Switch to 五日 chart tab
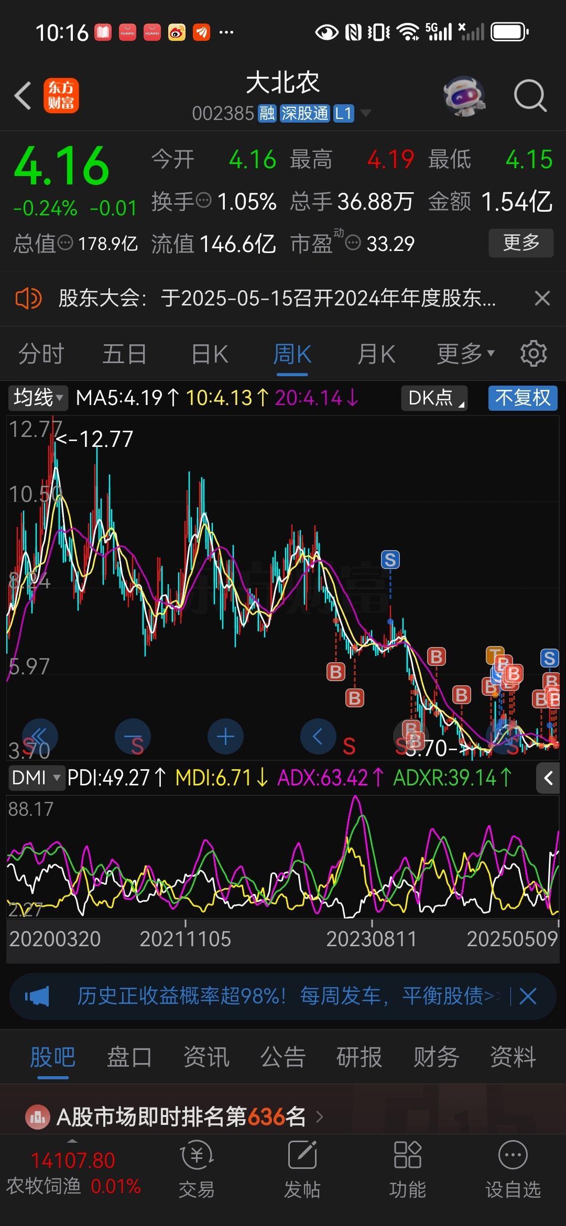 (124, 354)
